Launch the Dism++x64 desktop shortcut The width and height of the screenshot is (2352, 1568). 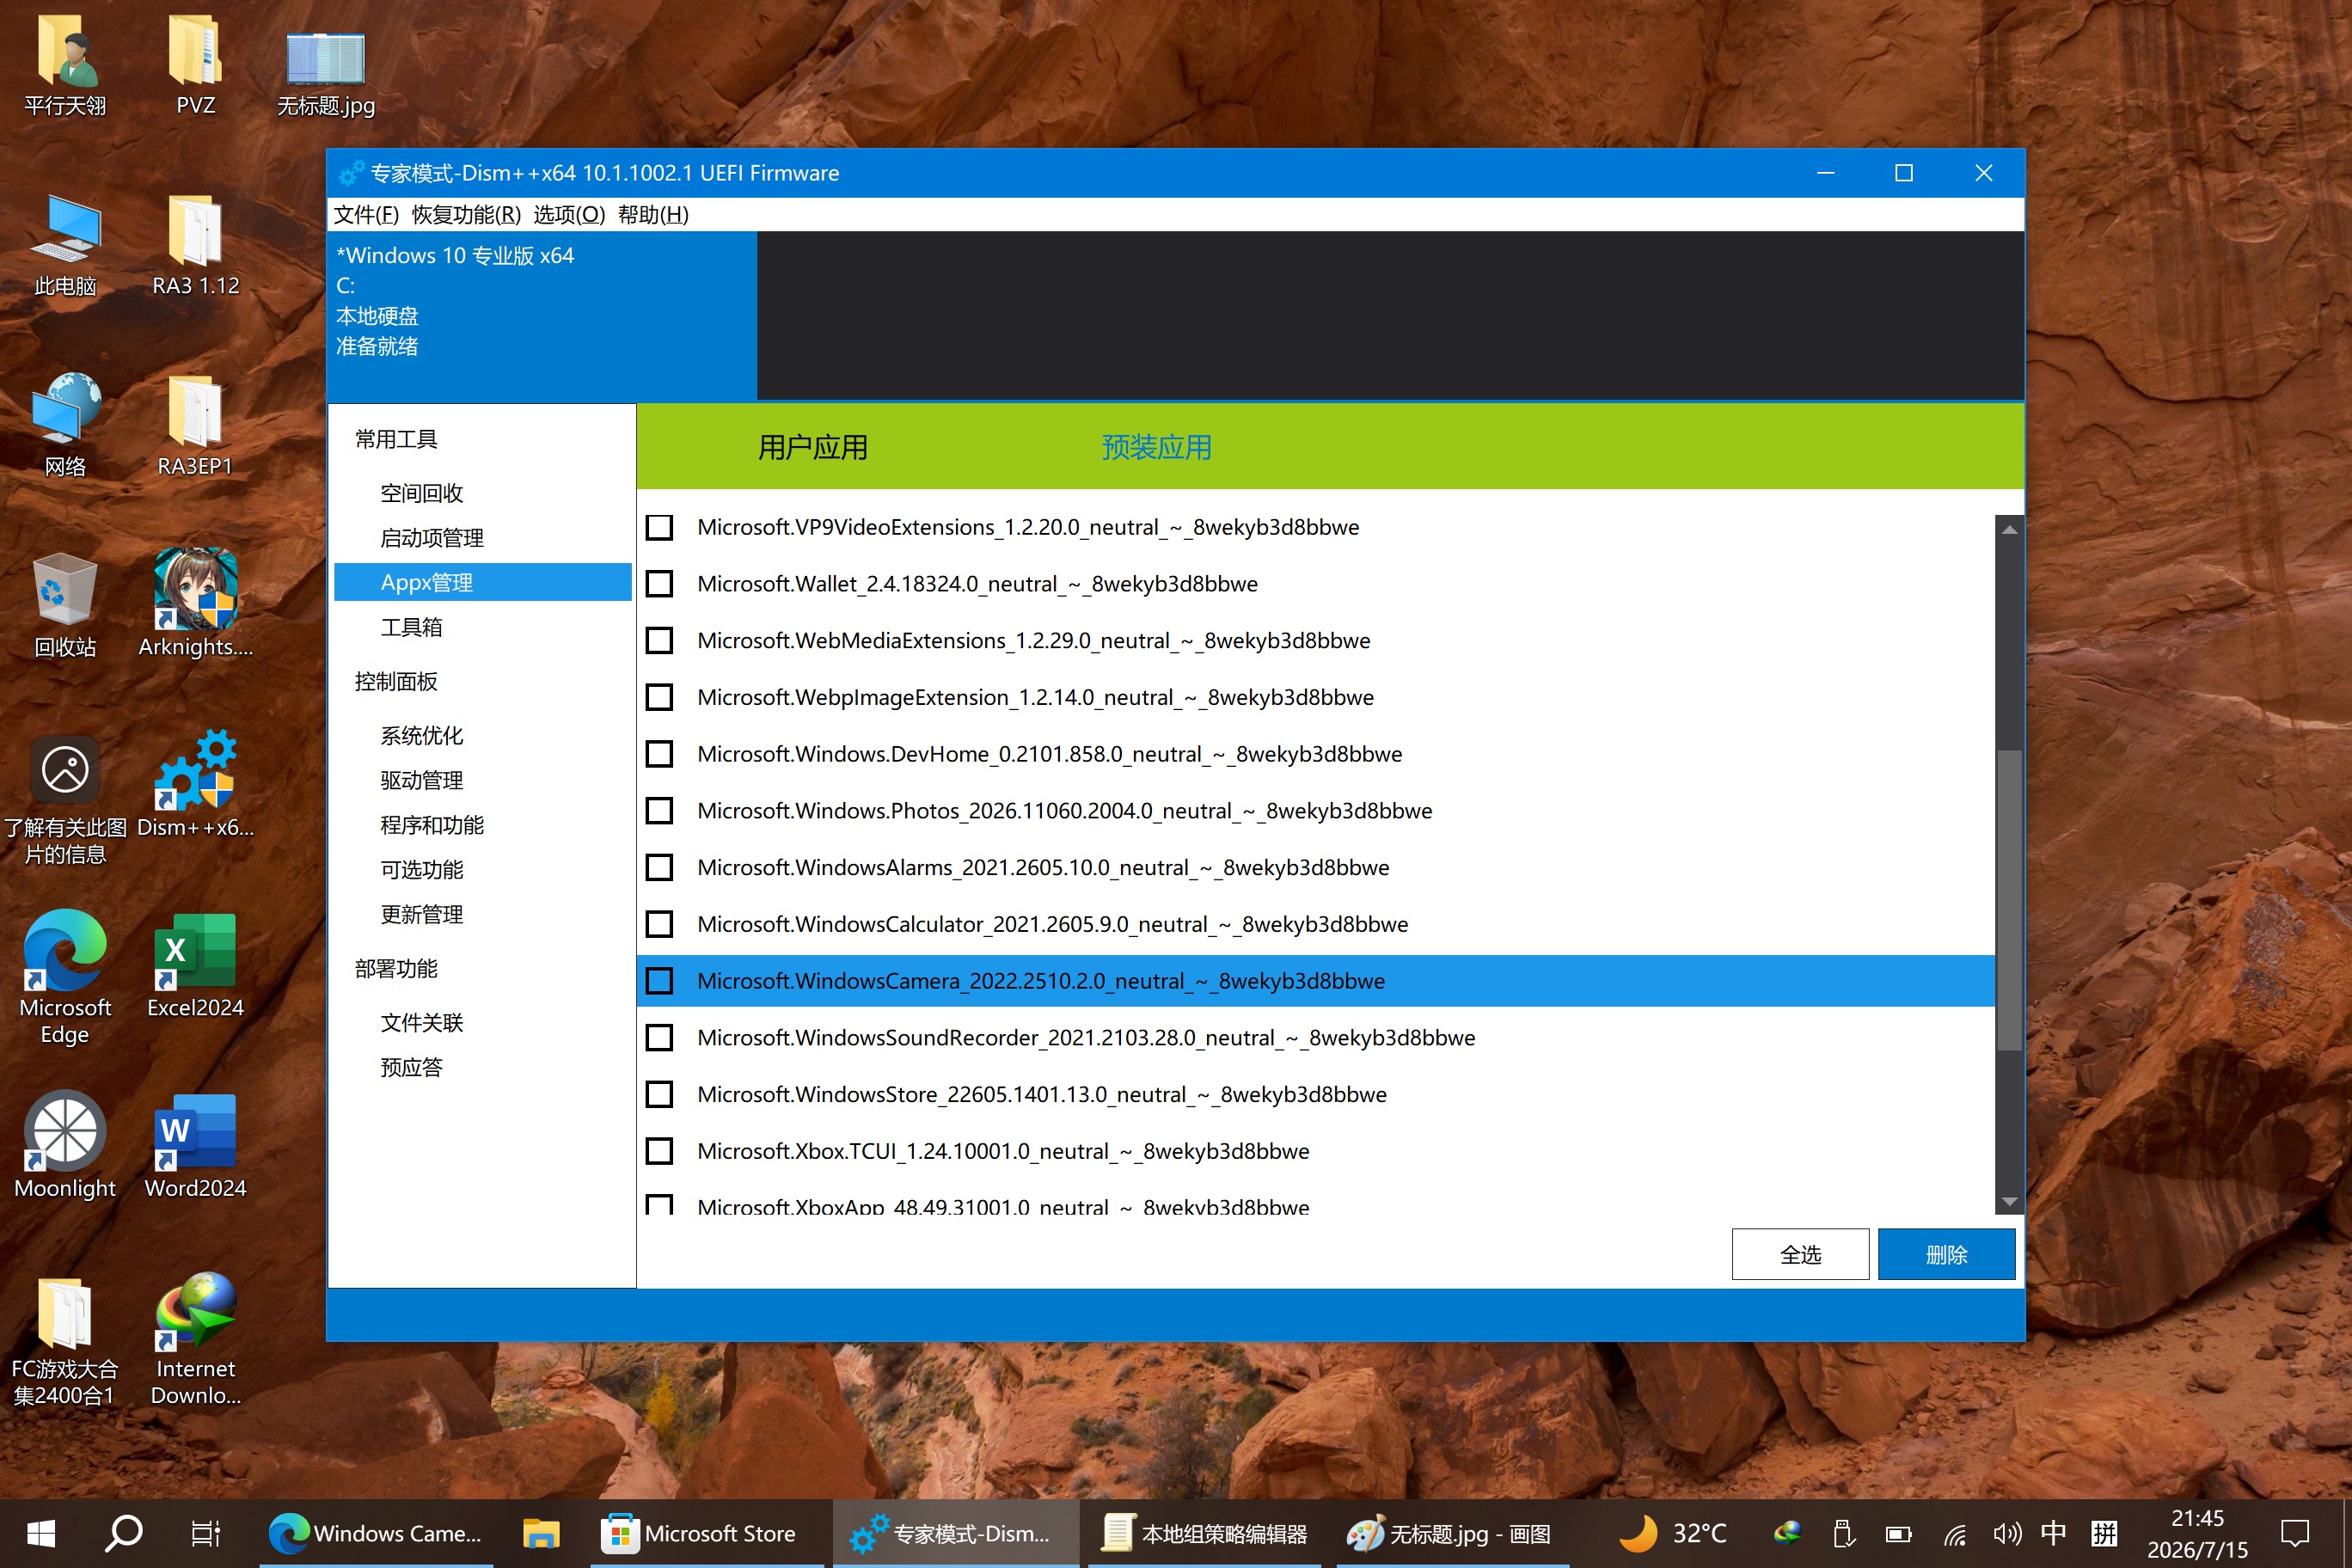click(x=195, y=785)
